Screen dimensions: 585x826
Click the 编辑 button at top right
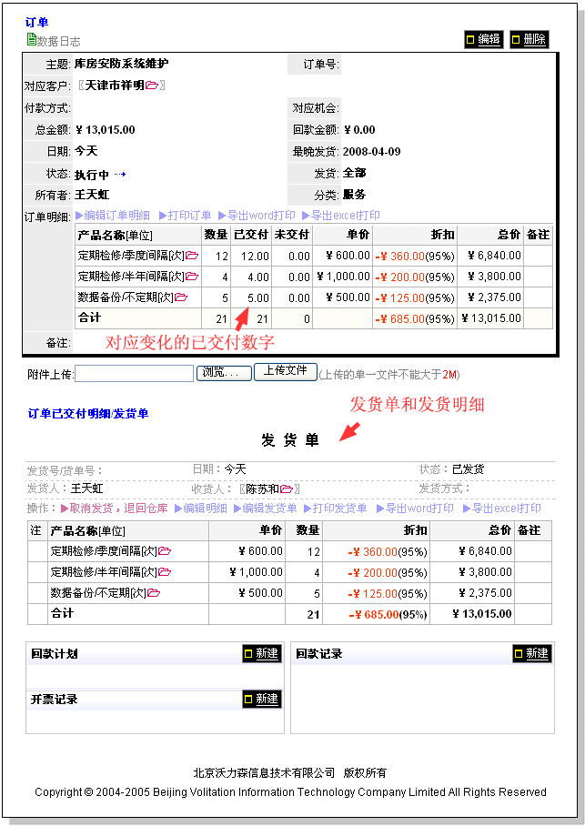pos(483,39)
